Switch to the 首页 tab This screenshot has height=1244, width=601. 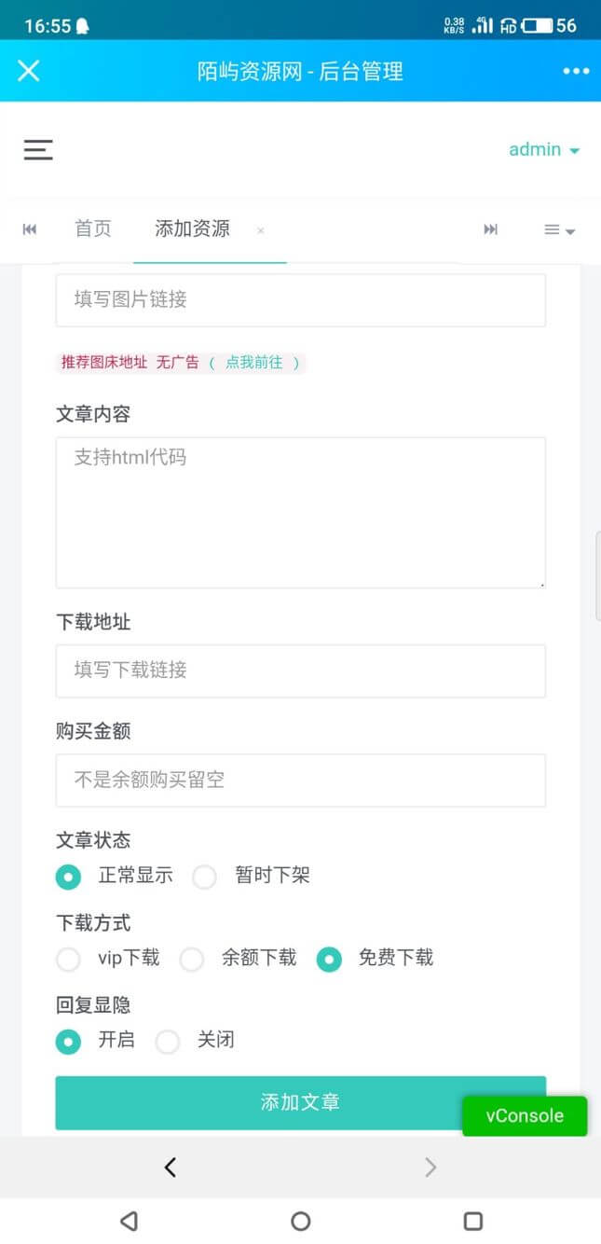pos(93,228)
